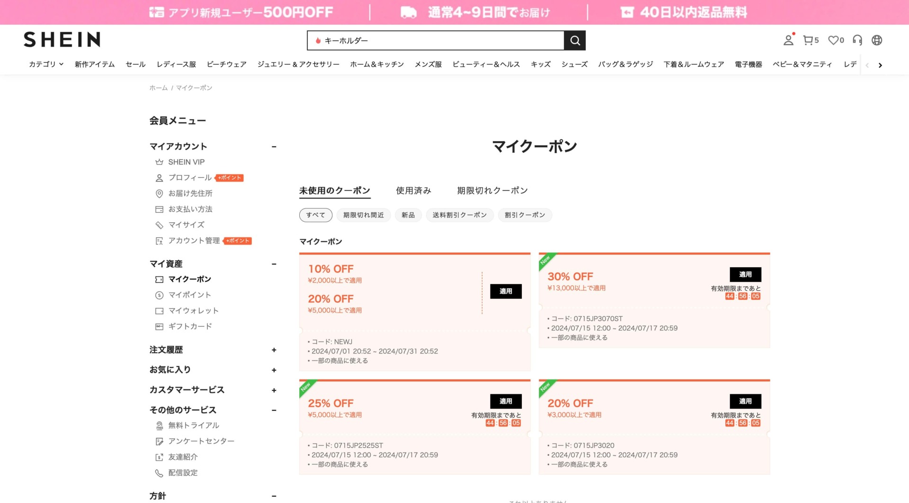Click the マイウォレット wallet icon

tap(159, 311)
